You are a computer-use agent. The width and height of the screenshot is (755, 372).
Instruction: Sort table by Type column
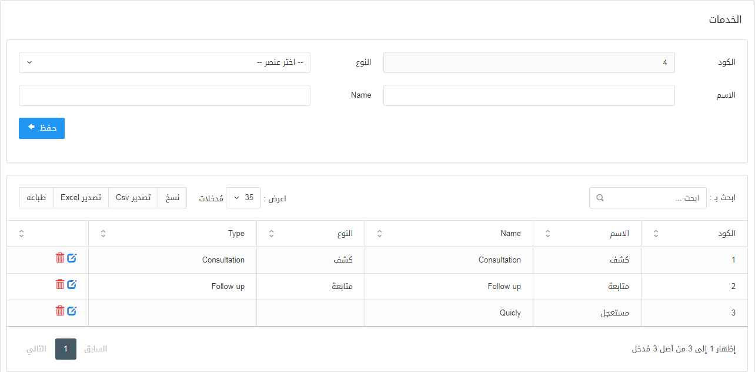[103, 234]
